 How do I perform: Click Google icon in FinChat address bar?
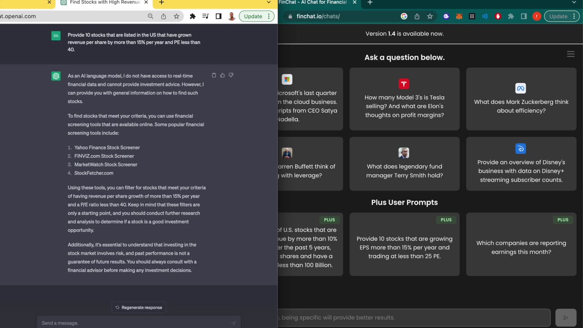point(404,16)
